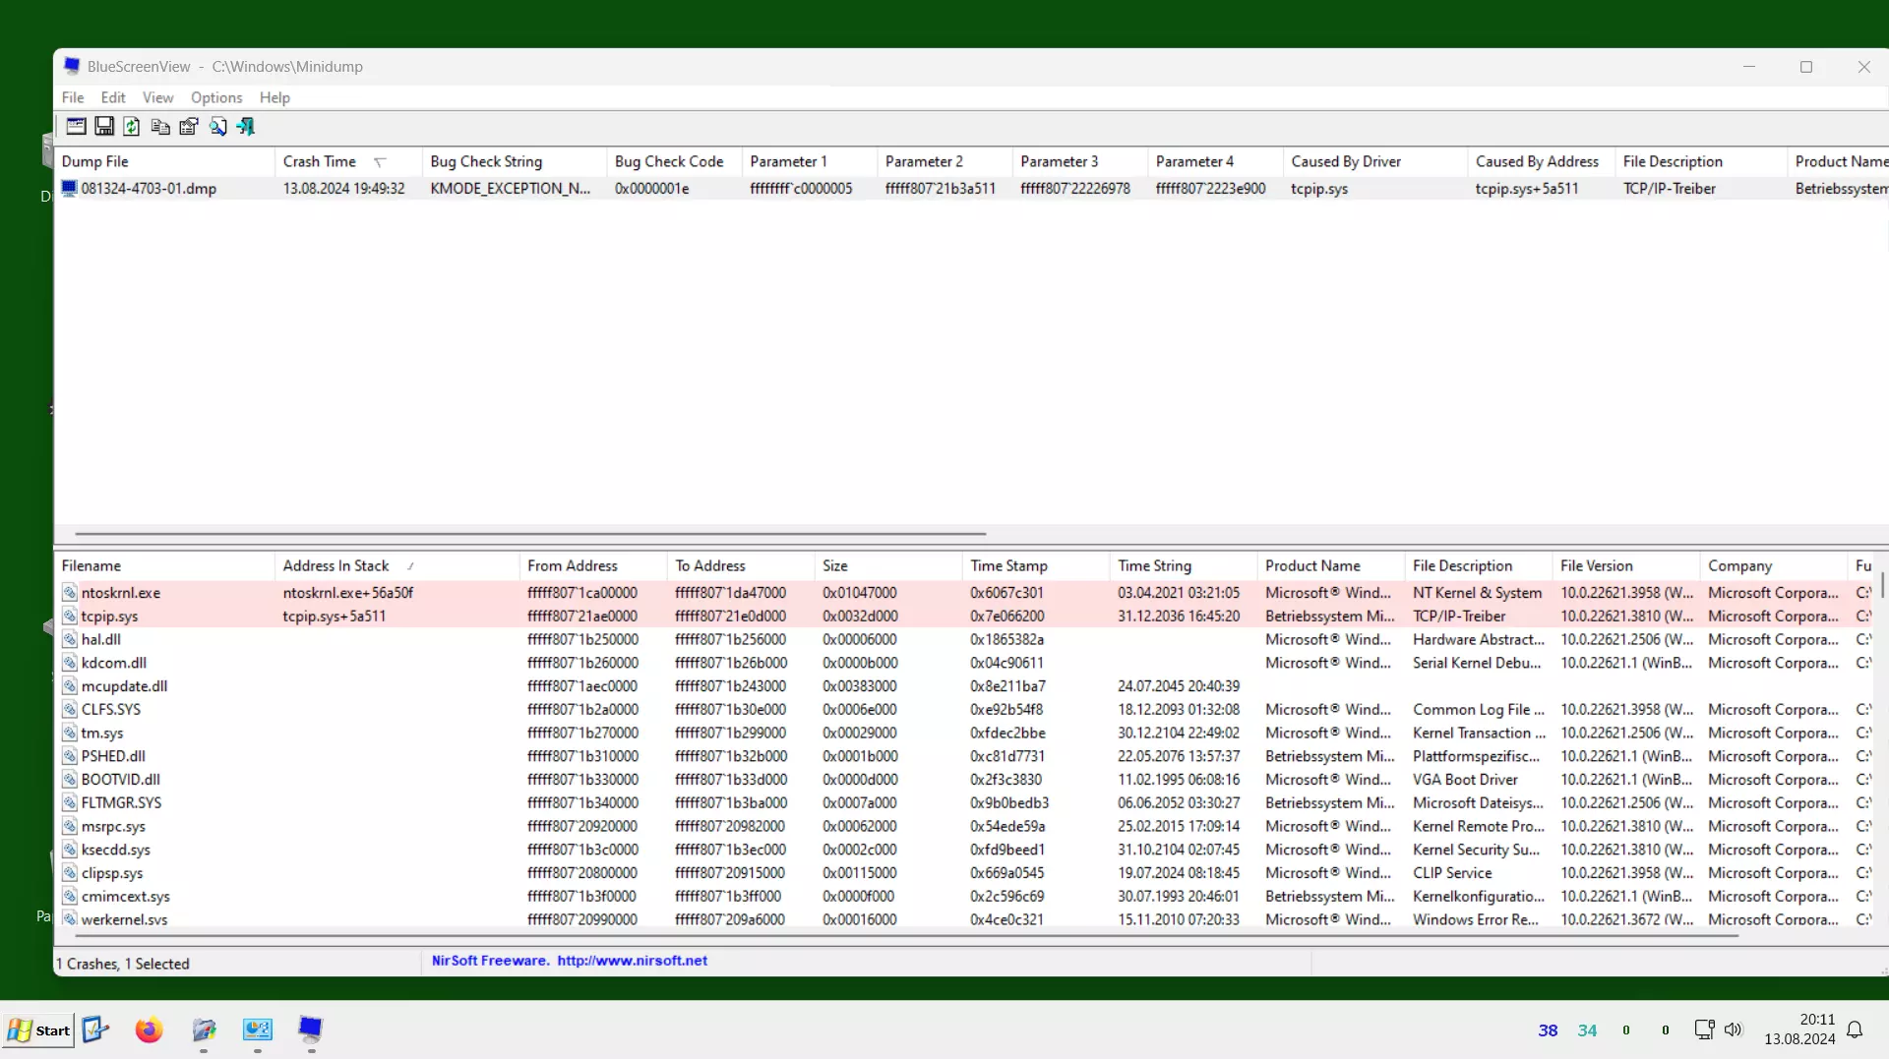The image size is (1889, 1059).
Task: Click the tcpip.sys+5a511 caused-by address cell
Action: pos(1527,188)
